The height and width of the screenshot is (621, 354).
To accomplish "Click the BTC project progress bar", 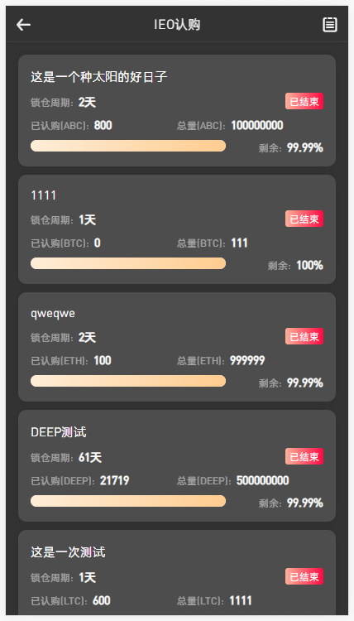I will [128, 263].
